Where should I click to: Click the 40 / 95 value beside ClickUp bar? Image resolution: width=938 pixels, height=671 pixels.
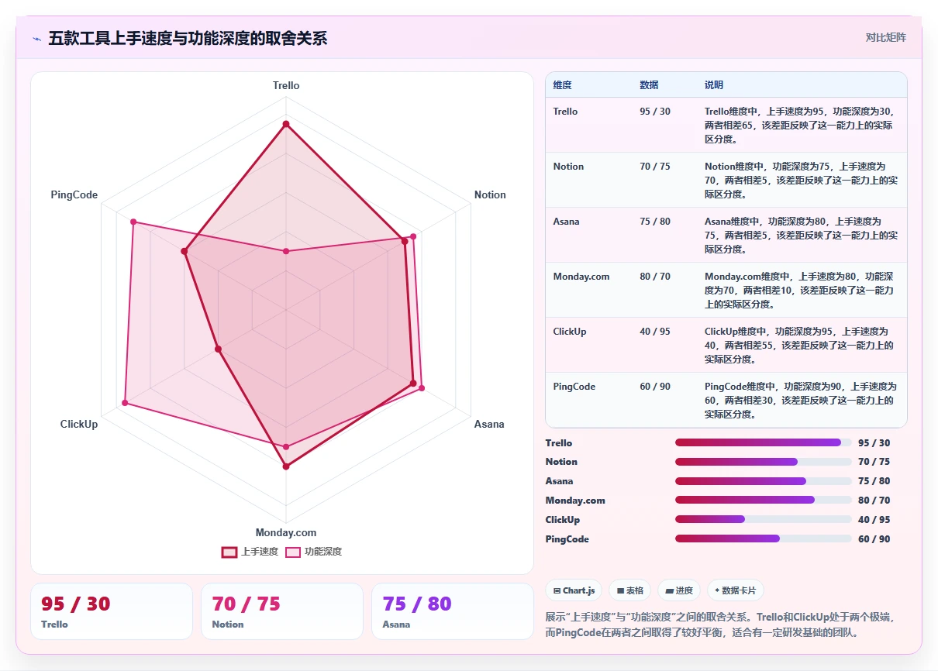pyautogui.click(x=874, y=520)
